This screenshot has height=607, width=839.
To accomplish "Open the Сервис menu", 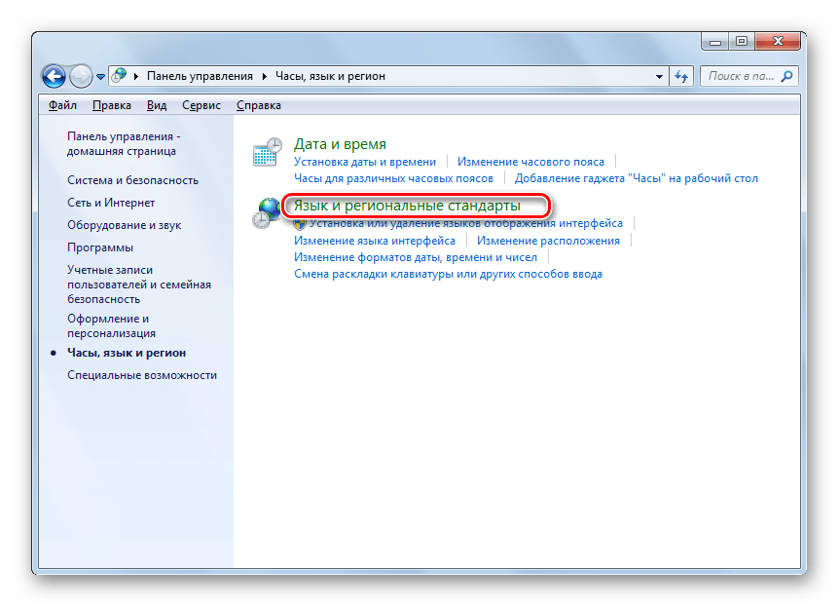I will click(201, 105).
